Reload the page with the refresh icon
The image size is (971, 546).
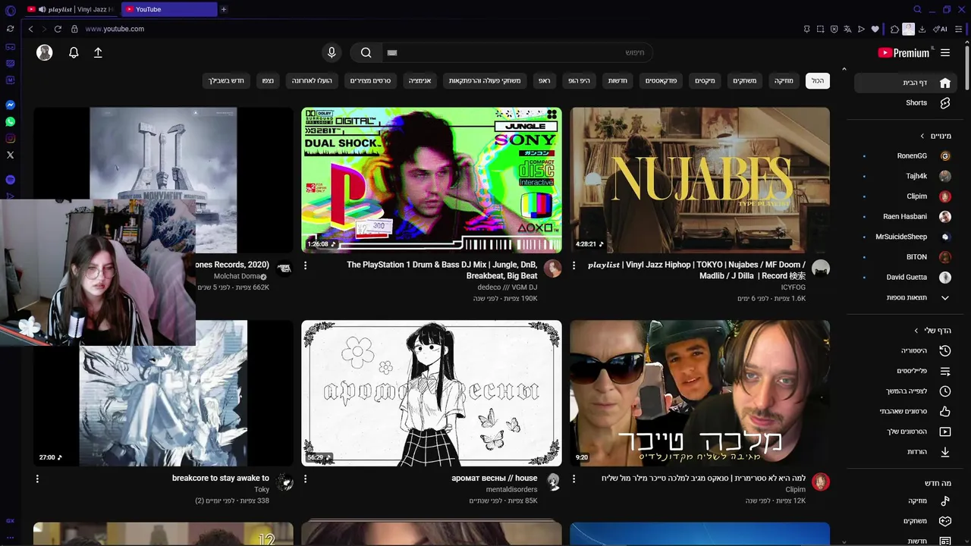point(58,29)
